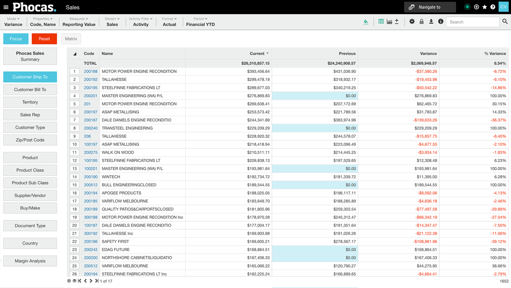Open the Navigate to menu

coord(430,6)
